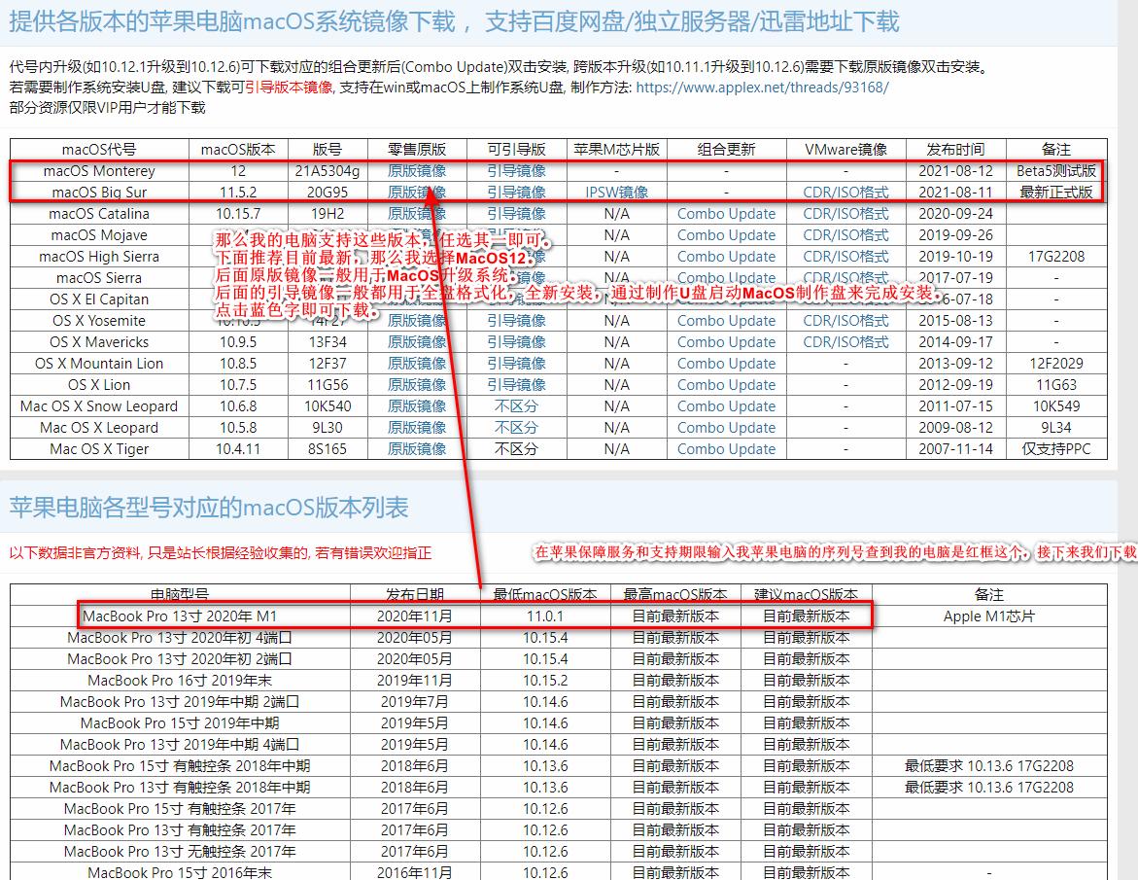Open CDR/ISO格式 VMware image for Big Sur
Viewport: 1138px width, 880px height.
click(x=845, y=192)
